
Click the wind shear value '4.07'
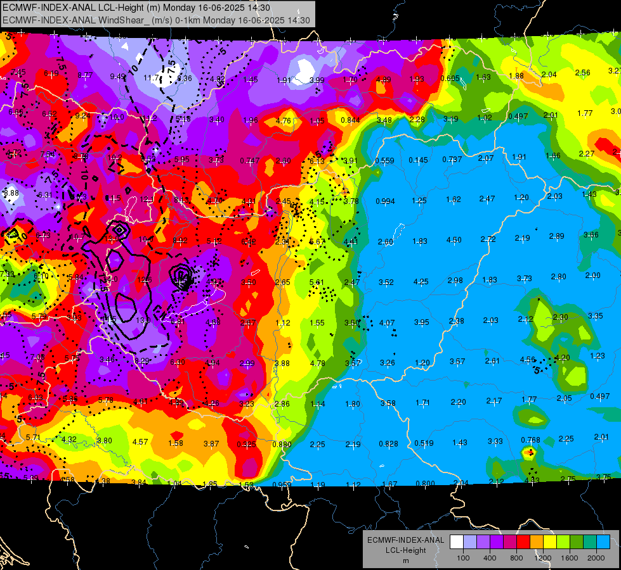(387, 323)
